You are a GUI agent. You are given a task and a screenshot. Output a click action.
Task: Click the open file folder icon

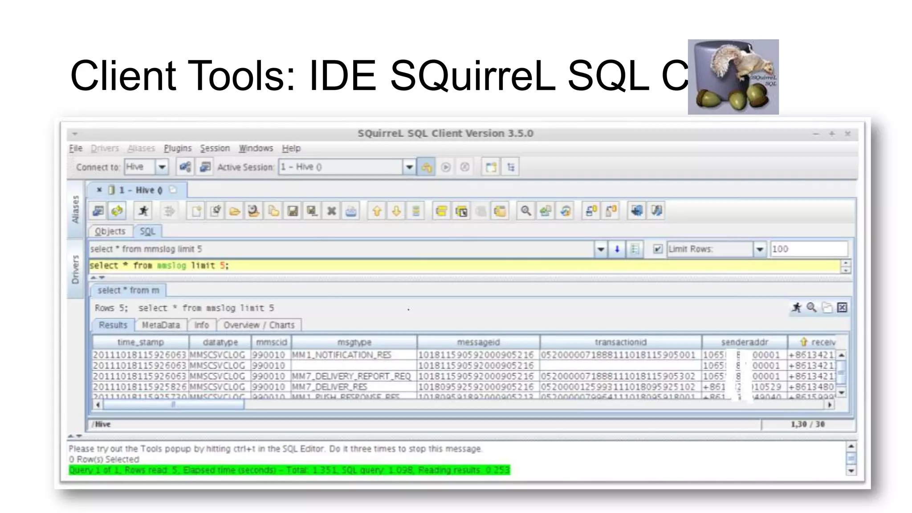point(235,211)
